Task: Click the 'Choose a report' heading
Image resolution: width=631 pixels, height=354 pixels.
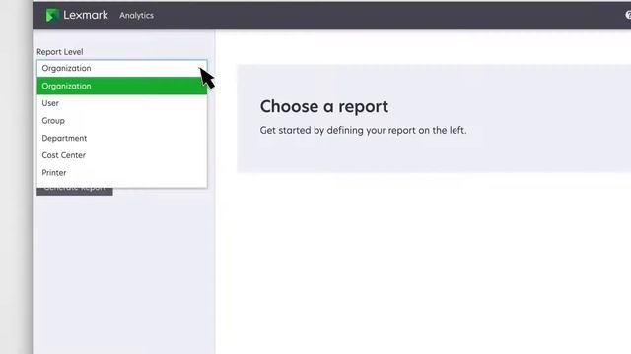Action: coord(324,107)
